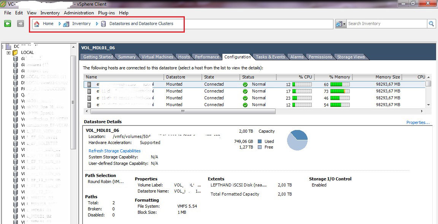
Task: Sort hosts by the Name column header
Action: point(124,77)
